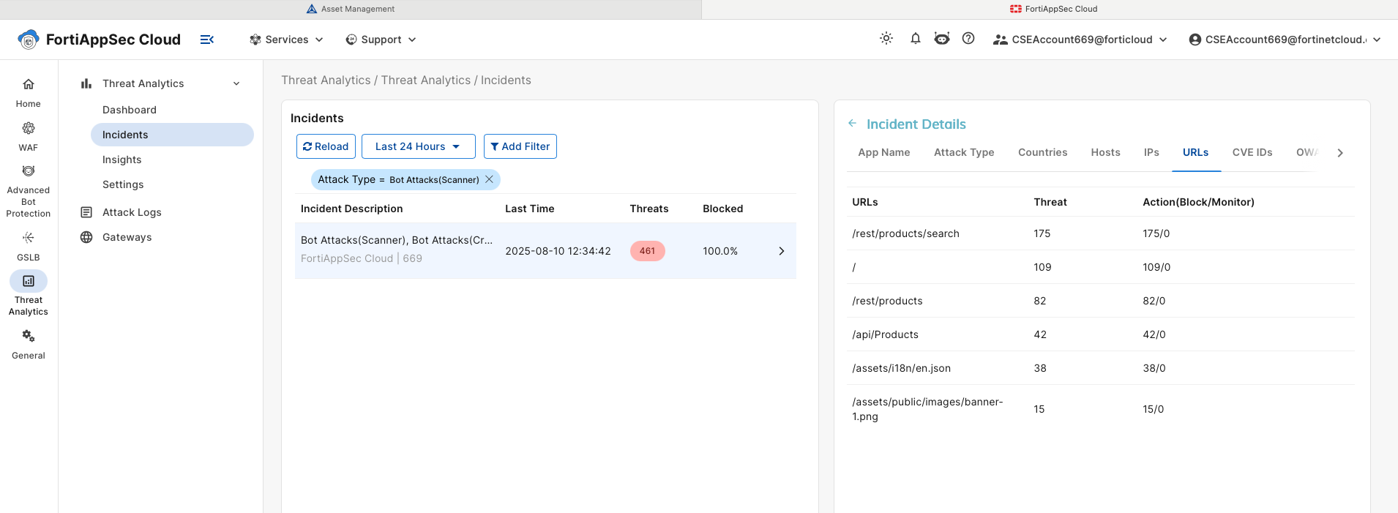Expand the CSEAccount669@forticloud account dropdown
The width and height of the screenshot is (1398, 513).
pos(1163,40)
